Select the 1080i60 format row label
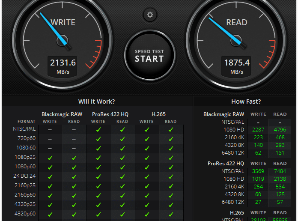 [26, 148]
